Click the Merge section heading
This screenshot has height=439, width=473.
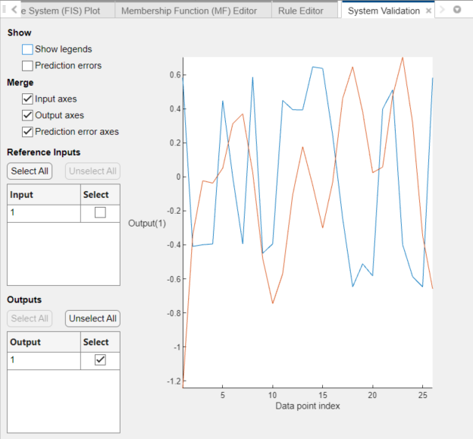point(20,83)
